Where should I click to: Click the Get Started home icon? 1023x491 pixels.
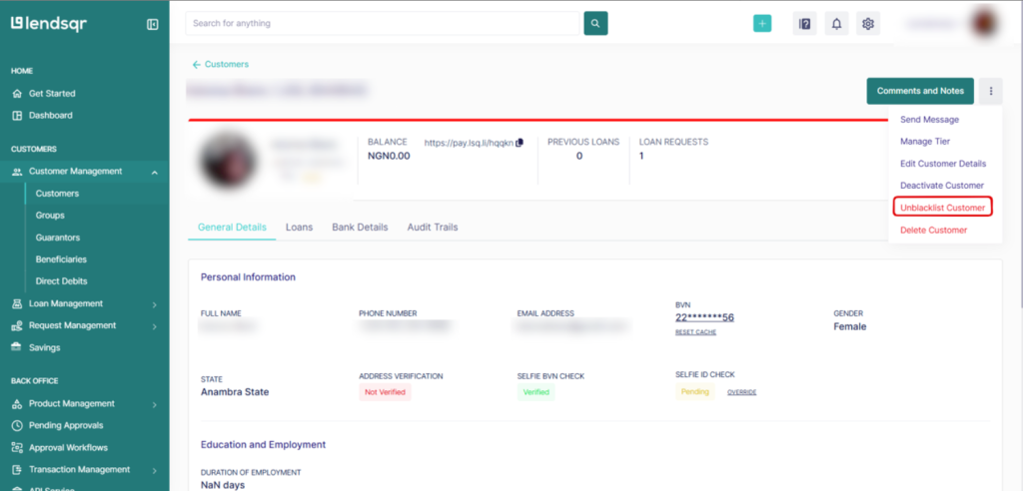coord(18,93)
